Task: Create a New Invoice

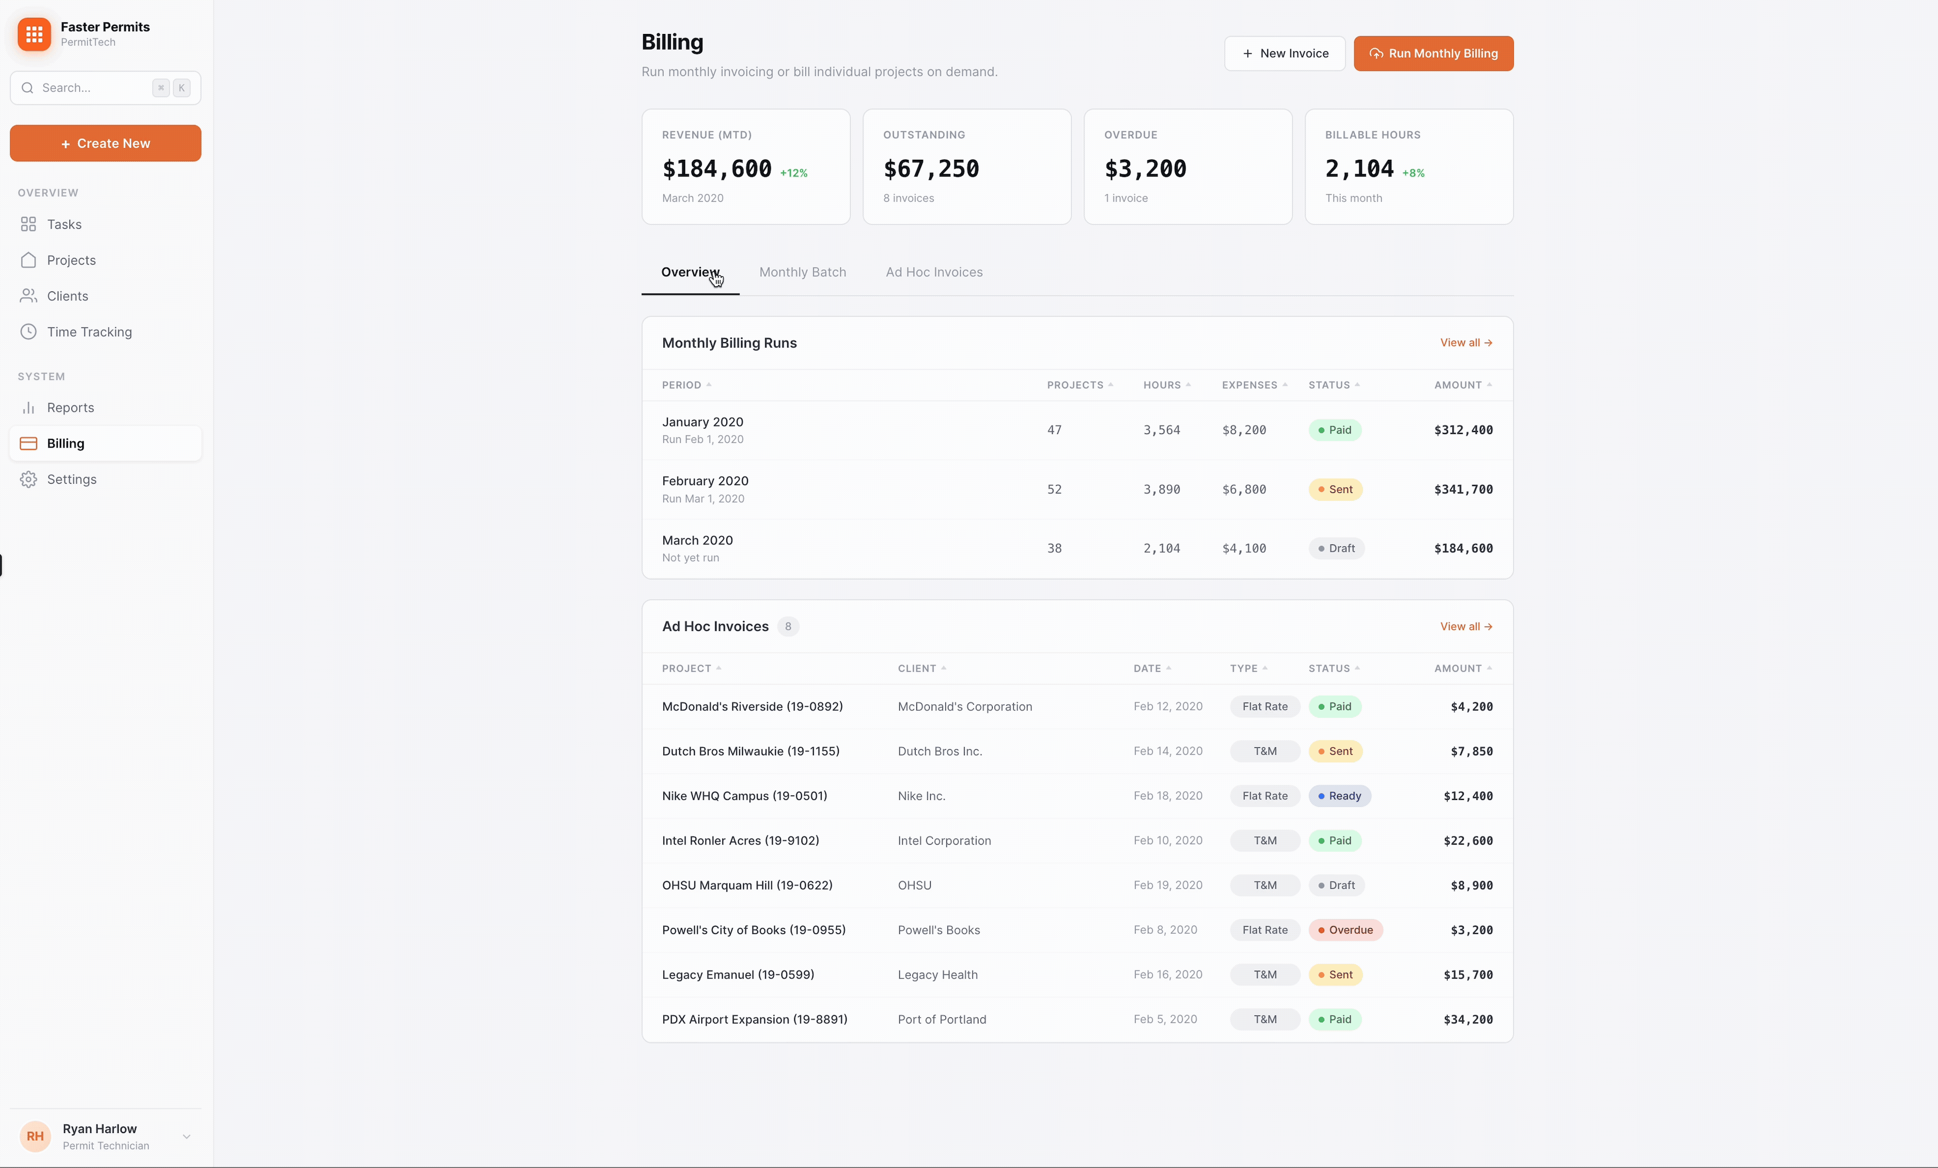Action: tap(1284, 54)
